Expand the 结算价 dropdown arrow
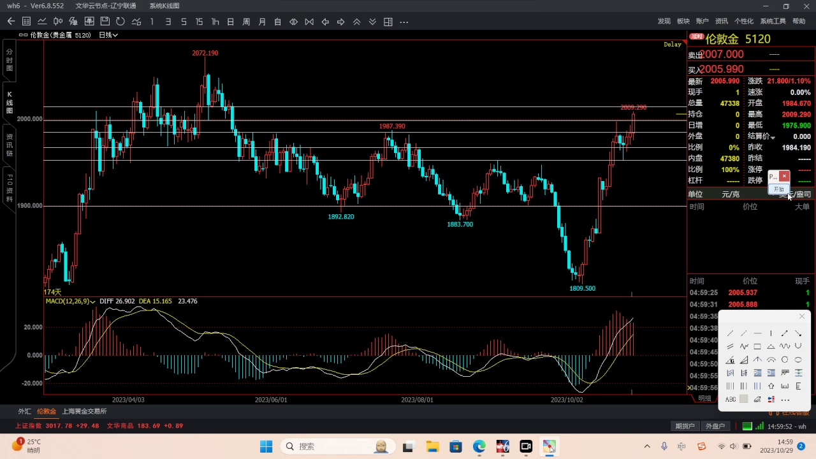 pyautogui.click(x=773, y=137)
